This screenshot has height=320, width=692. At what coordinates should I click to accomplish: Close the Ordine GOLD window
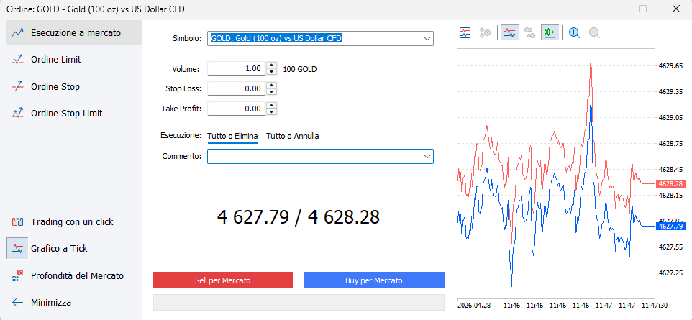point(675,9)
